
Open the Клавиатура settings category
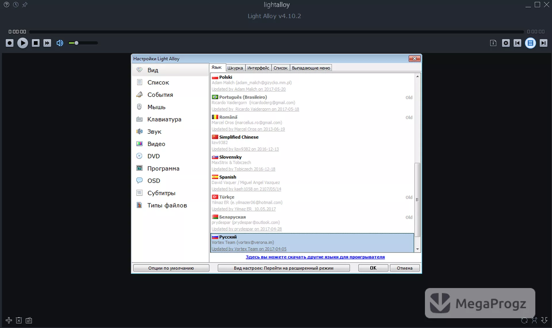(170, 119)
